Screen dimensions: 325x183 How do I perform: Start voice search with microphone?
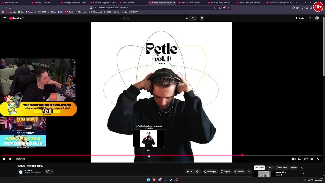(202, 18)
